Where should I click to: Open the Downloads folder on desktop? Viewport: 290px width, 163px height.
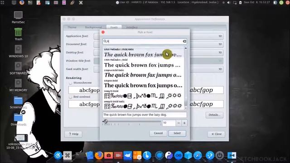pos(18,120)
